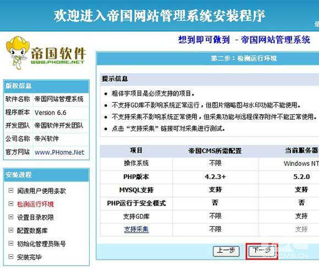319x269 pixels.
Task: Select the 设置目录权限 step
Action: [35, 217]
